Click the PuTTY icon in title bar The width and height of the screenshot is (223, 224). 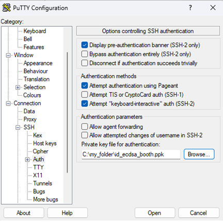[6, 8]
